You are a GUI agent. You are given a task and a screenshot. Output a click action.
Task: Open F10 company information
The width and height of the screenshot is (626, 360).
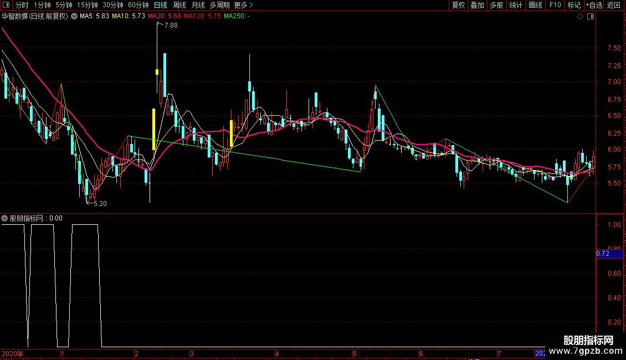point(555,5)
